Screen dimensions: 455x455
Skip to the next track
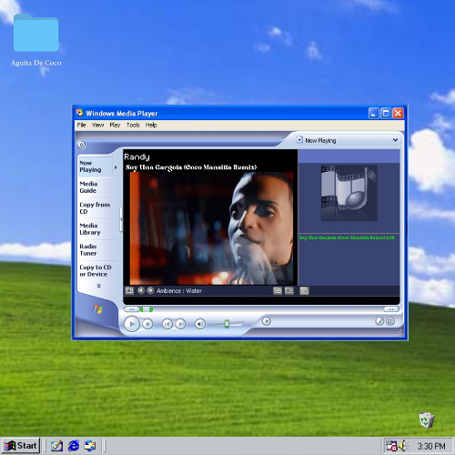[180, 324]
